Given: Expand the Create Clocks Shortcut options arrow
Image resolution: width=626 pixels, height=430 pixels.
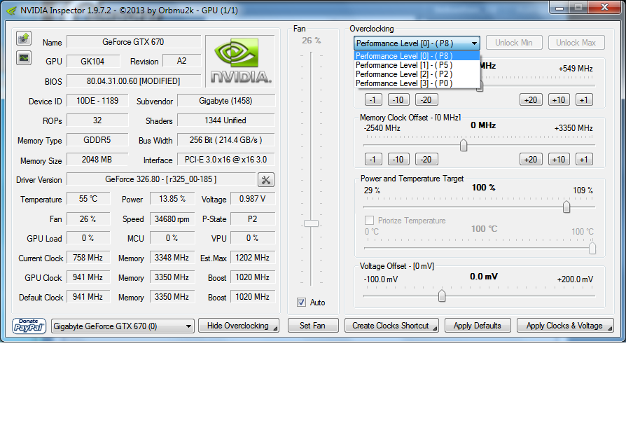Looking at the screenshot, I should click(435, 328).
